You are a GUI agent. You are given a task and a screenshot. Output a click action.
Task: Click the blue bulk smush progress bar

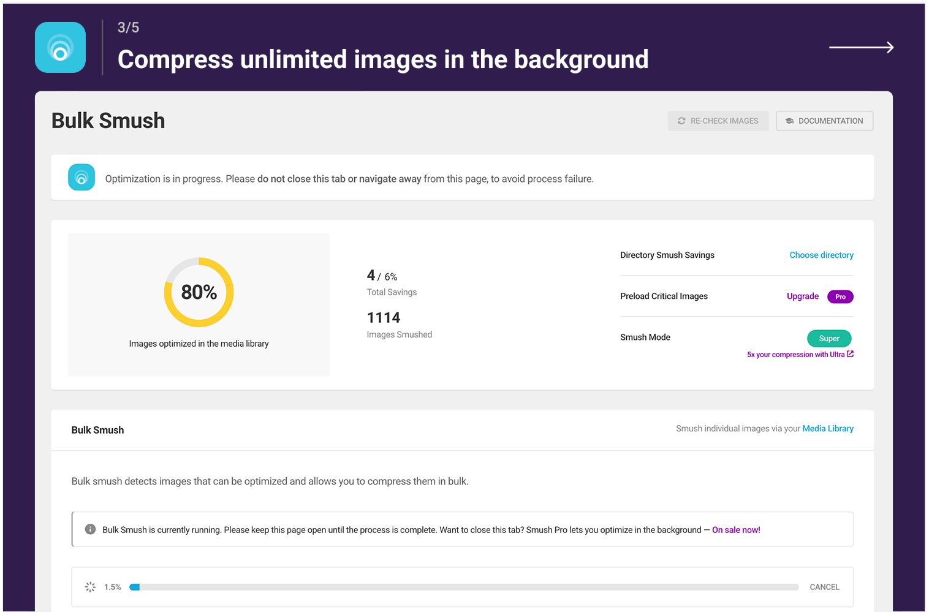134,586
